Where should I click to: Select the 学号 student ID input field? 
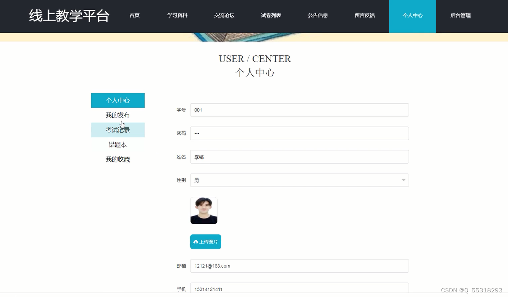pyautogui.click(x=299, y=110)
